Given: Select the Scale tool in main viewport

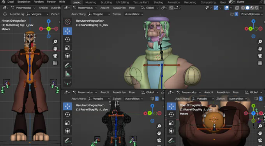Looking at the screenshot, I should (67, 48).
